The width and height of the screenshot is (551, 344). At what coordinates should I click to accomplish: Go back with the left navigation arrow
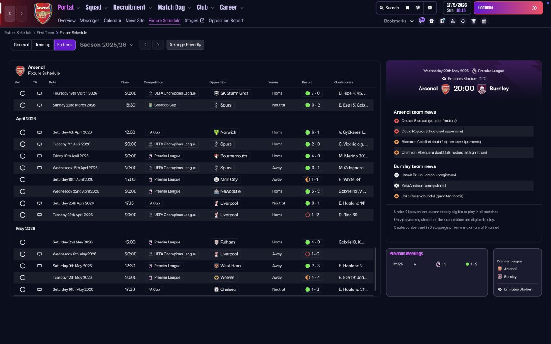click(x=10, y=13)
